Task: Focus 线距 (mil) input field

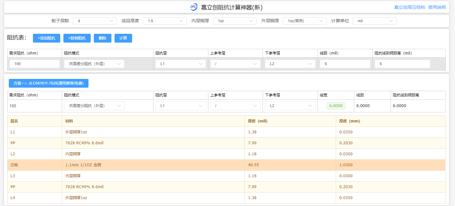Action: pyautogui.click(x=345, y=64)
